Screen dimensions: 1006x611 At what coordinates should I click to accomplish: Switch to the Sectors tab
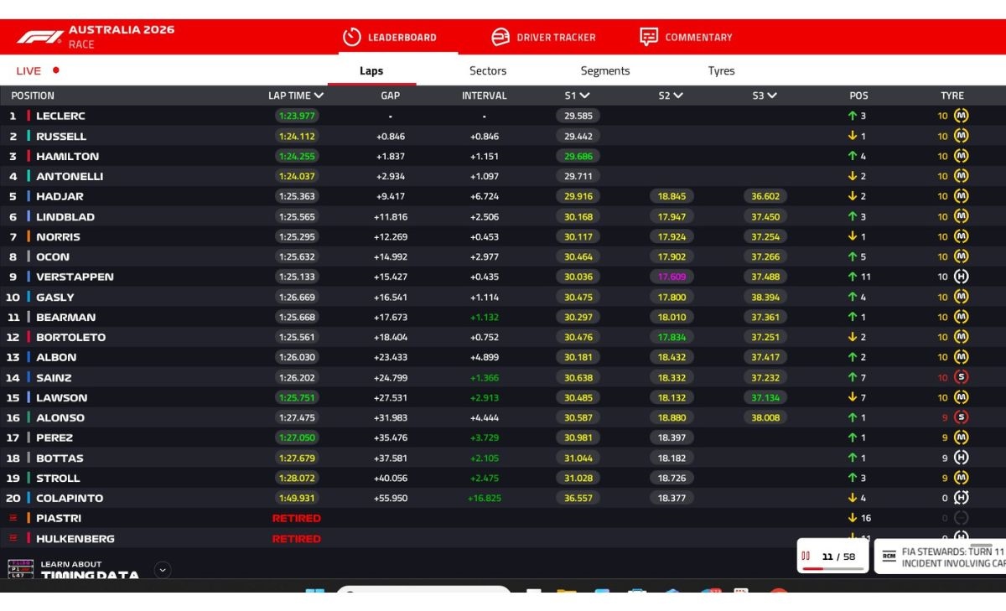pyautogui.click(x=488, y=71)
